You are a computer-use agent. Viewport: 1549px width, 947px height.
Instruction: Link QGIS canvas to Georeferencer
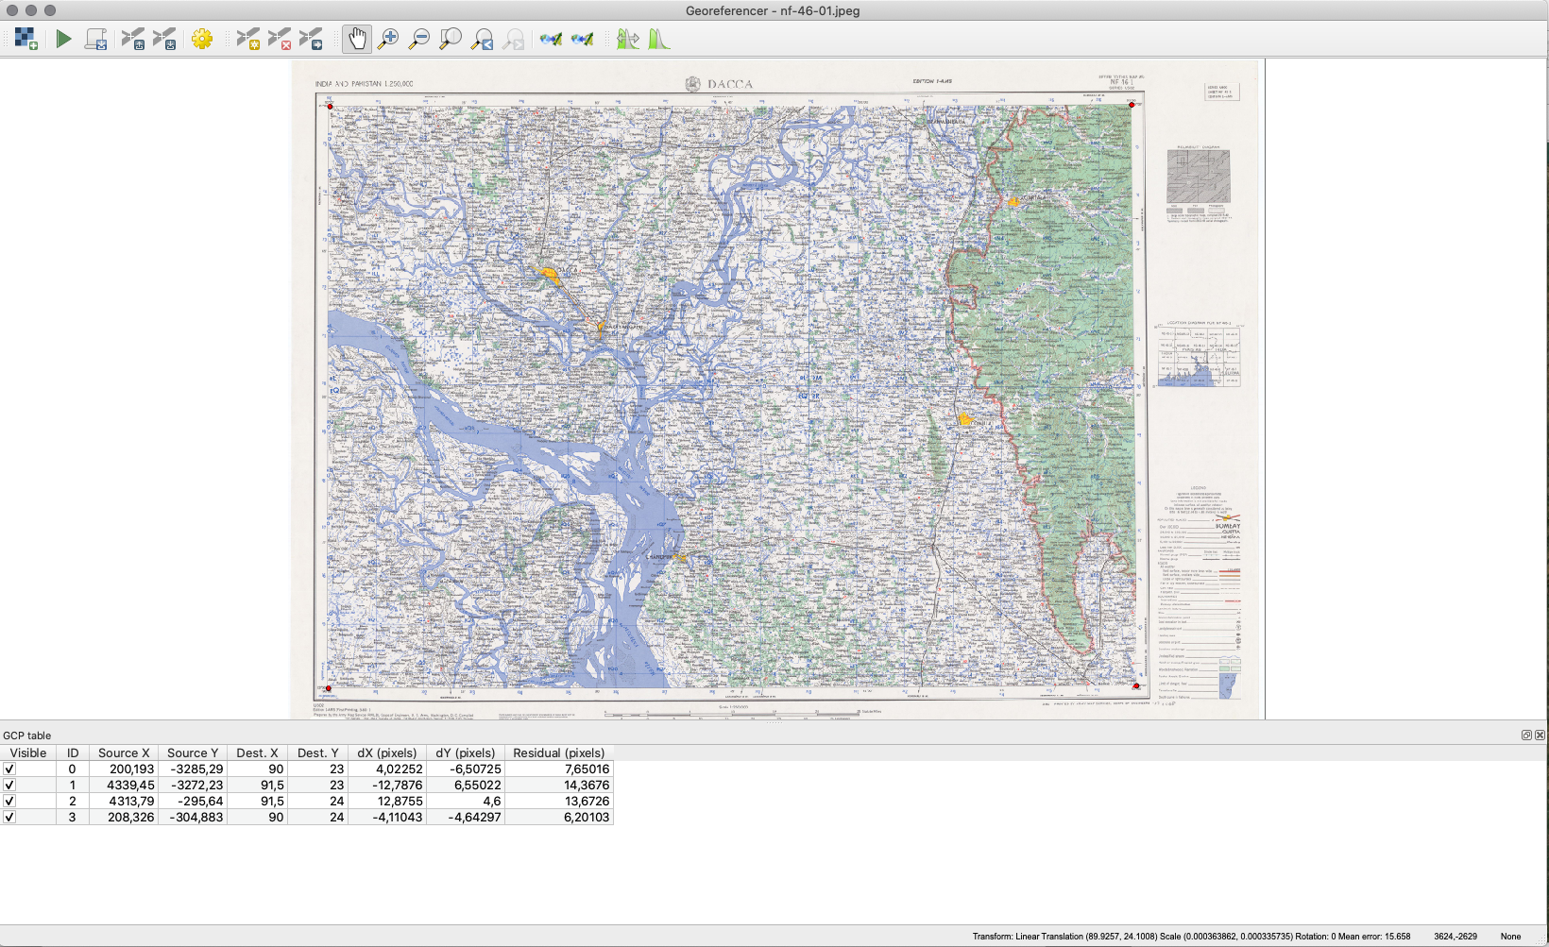[583, 39]
